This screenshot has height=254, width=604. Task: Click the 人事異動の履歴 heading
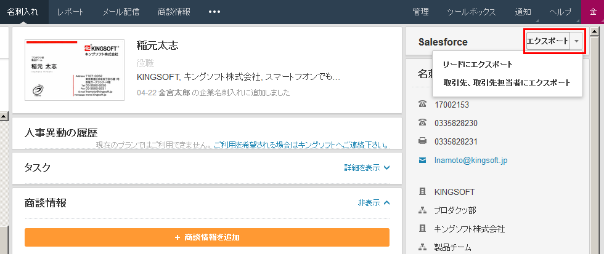61,133
